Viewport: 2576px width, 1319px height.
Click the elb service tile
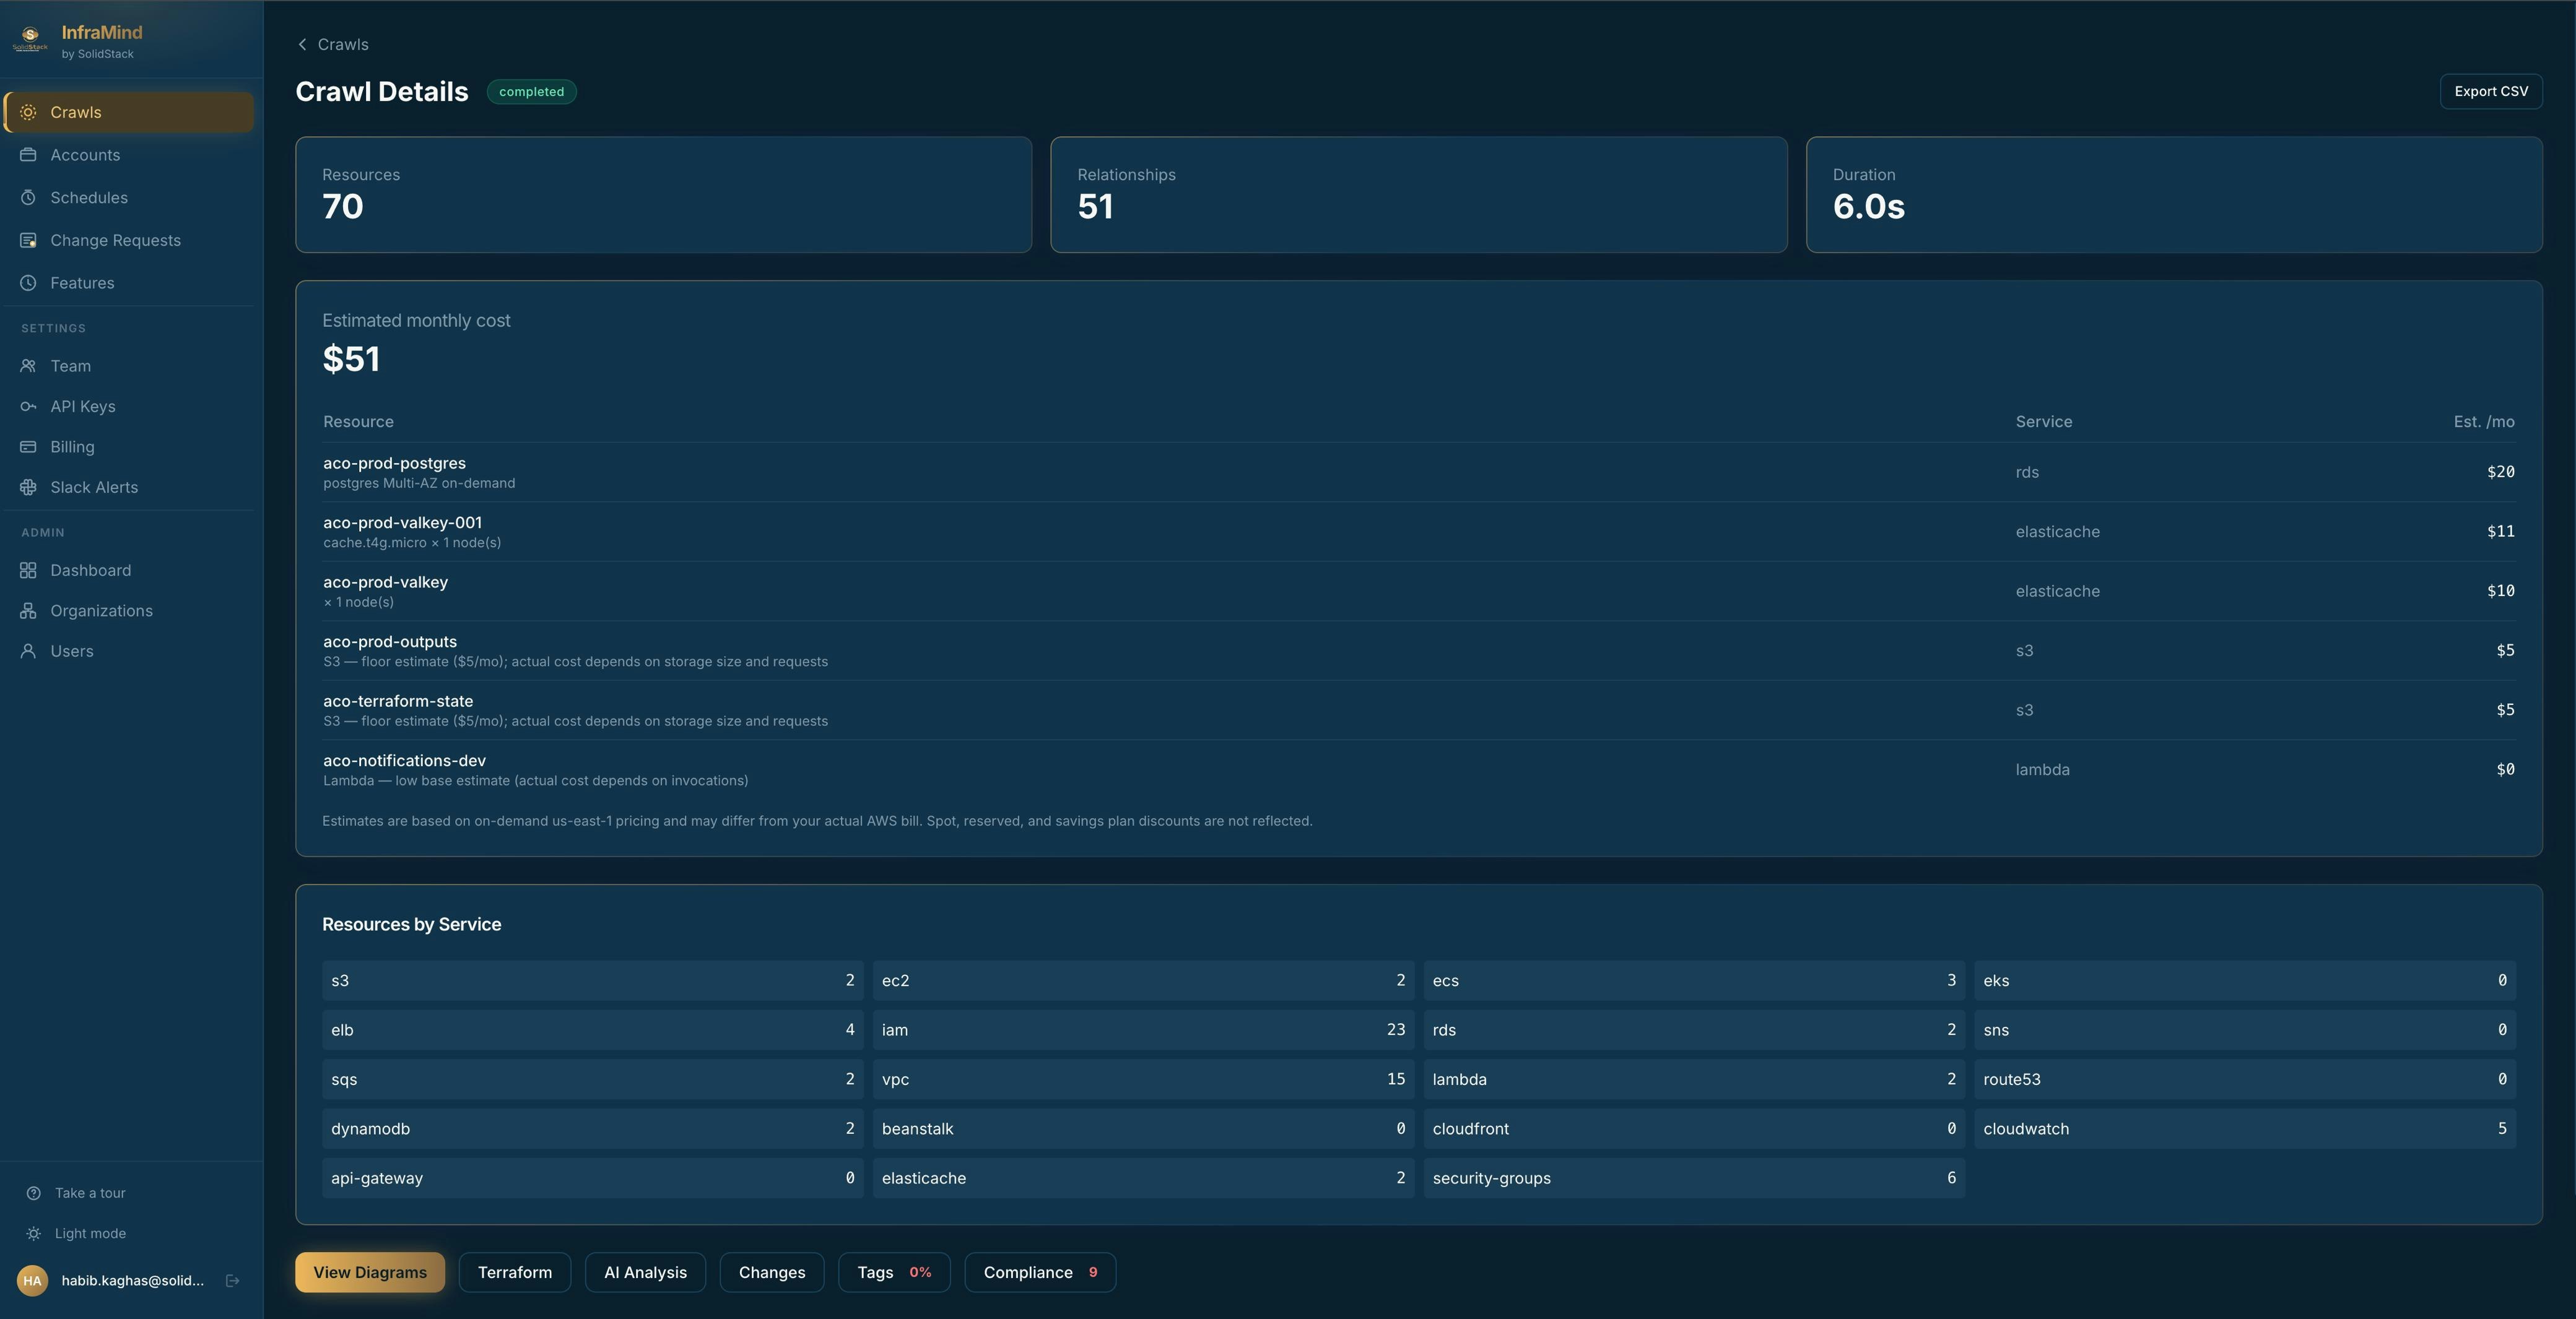point(592,1030)
